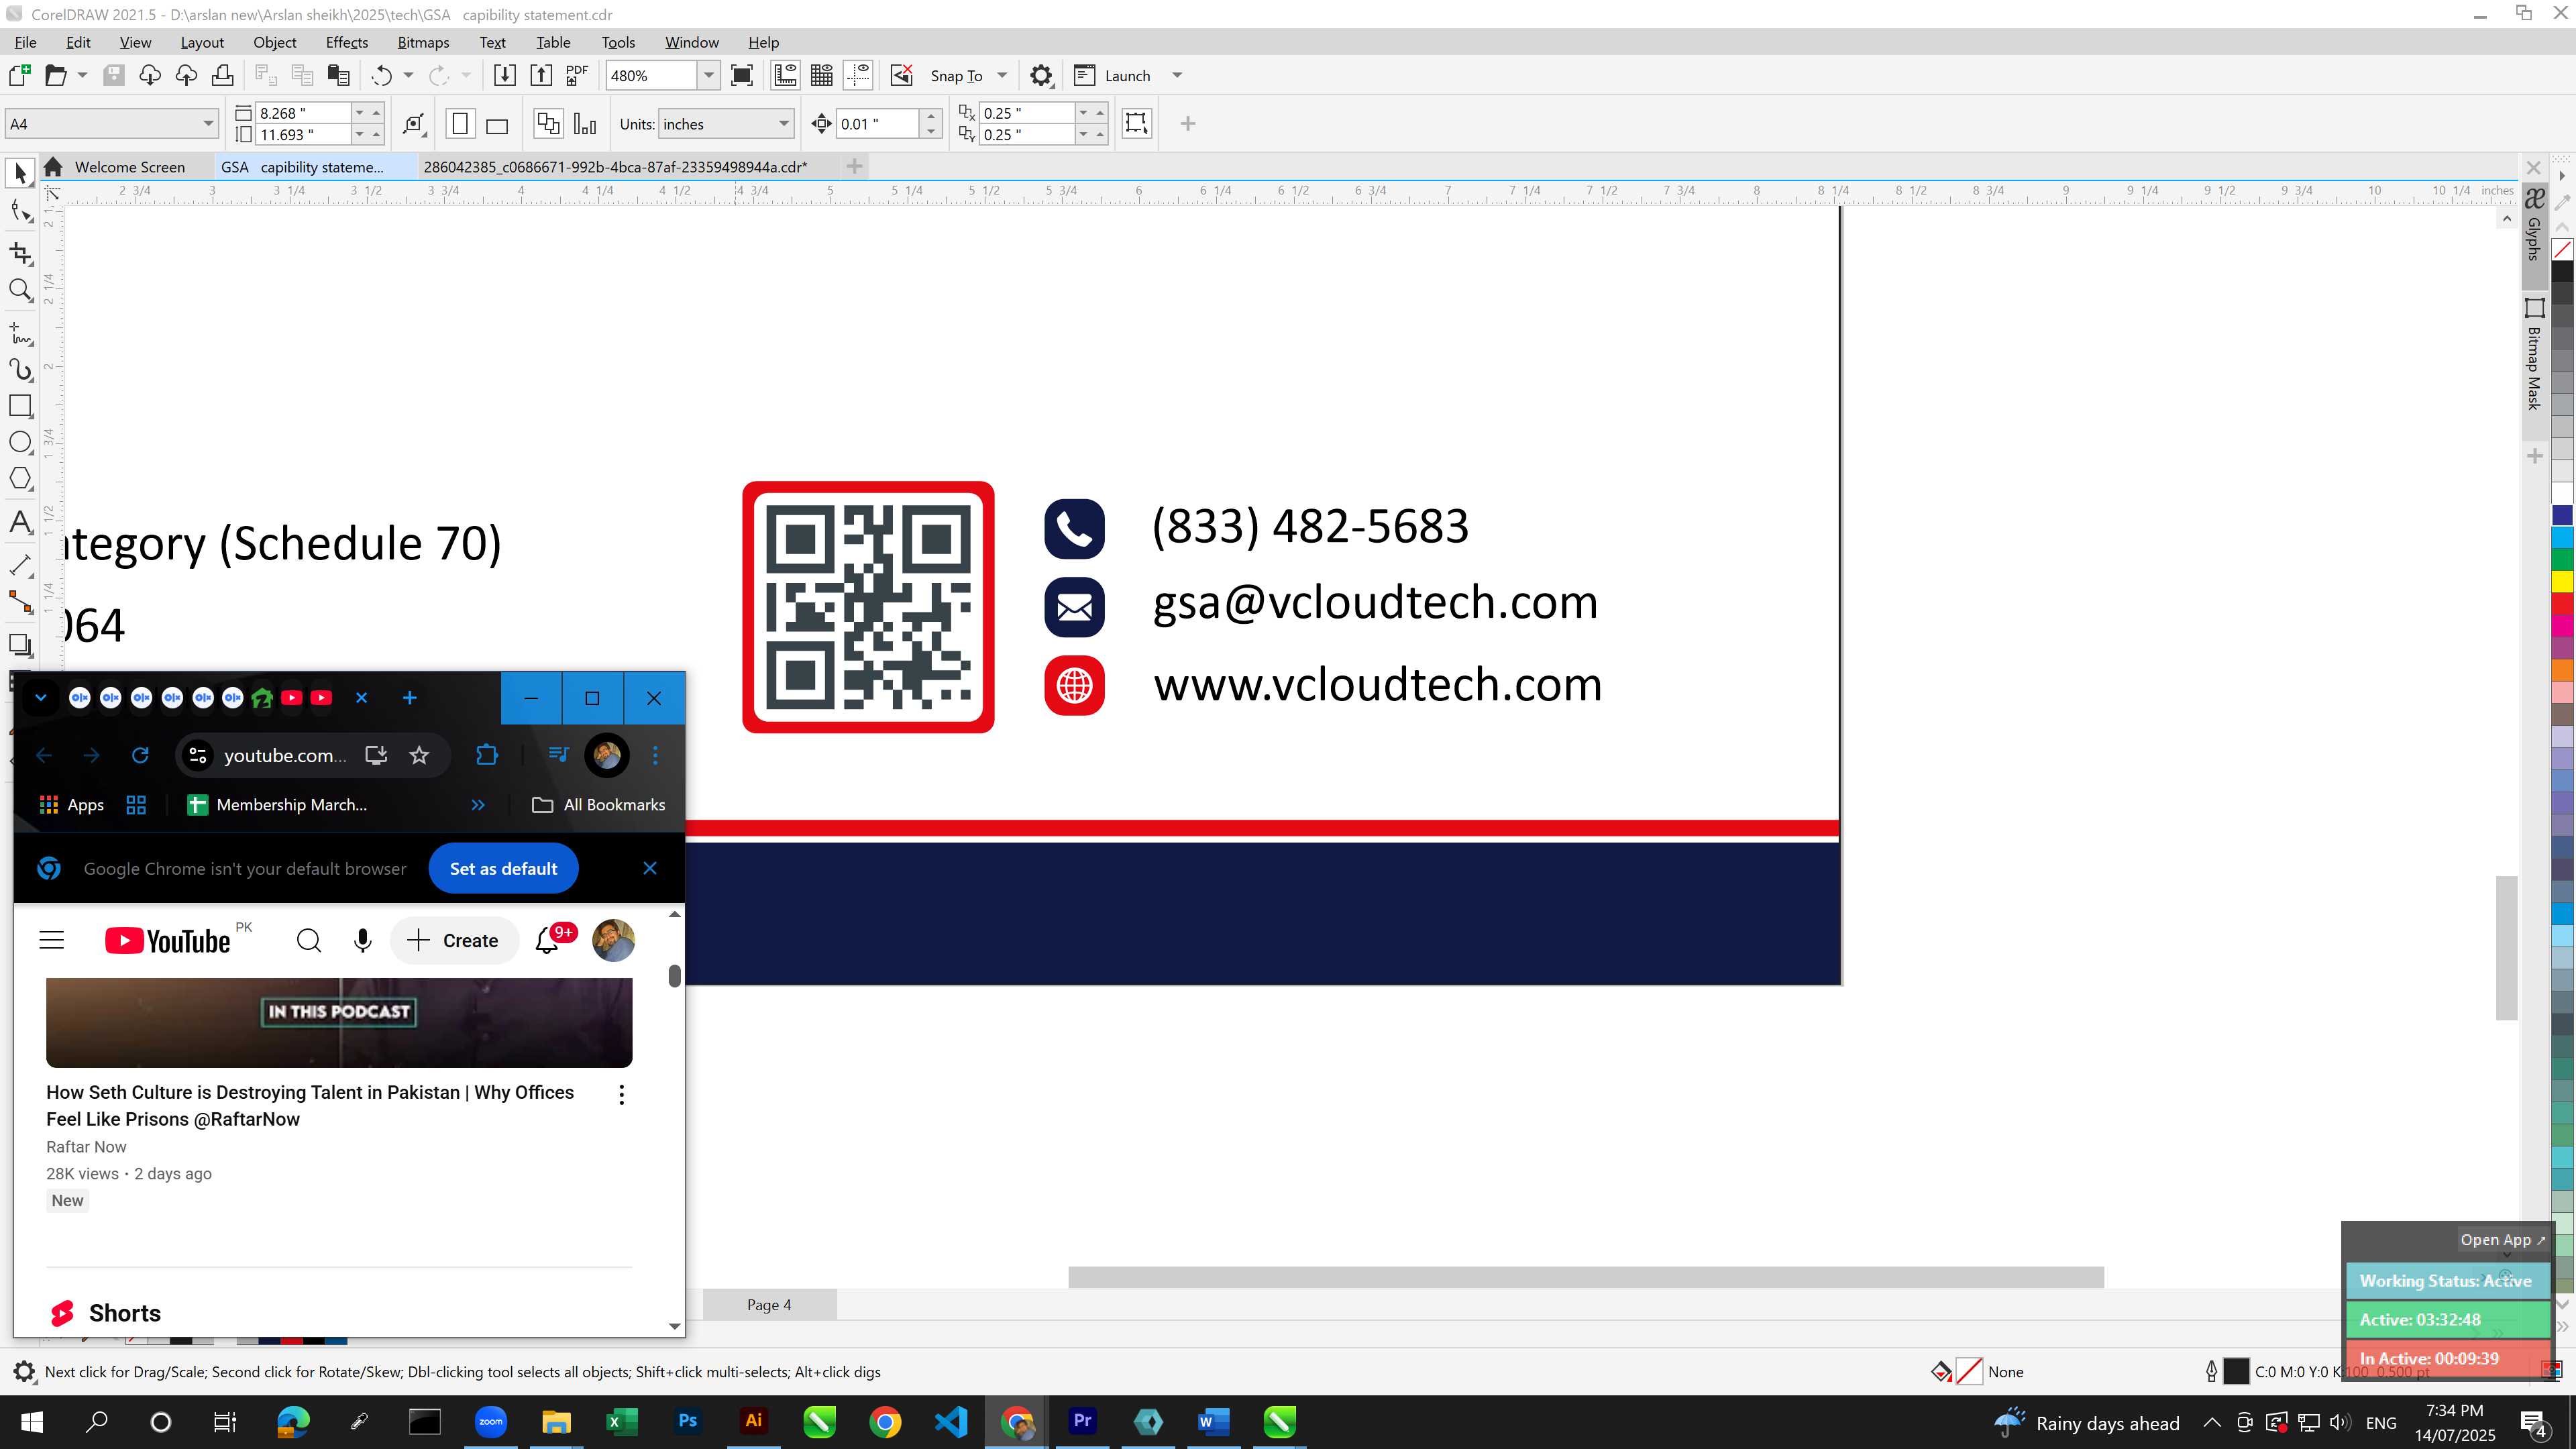
Task: Select the Zoom tool in the toolbox
Action: tap(20, 291)
